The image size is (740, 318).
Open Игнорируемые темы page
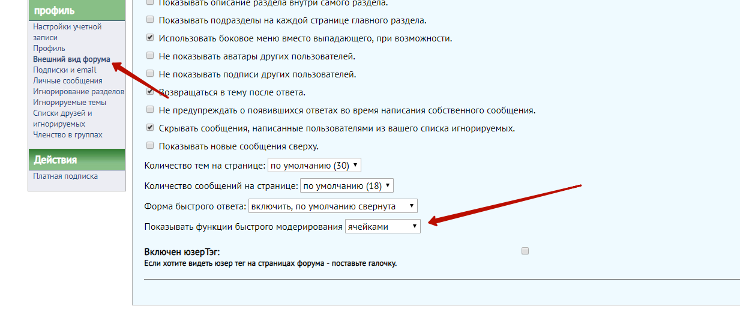coord(70,102)
